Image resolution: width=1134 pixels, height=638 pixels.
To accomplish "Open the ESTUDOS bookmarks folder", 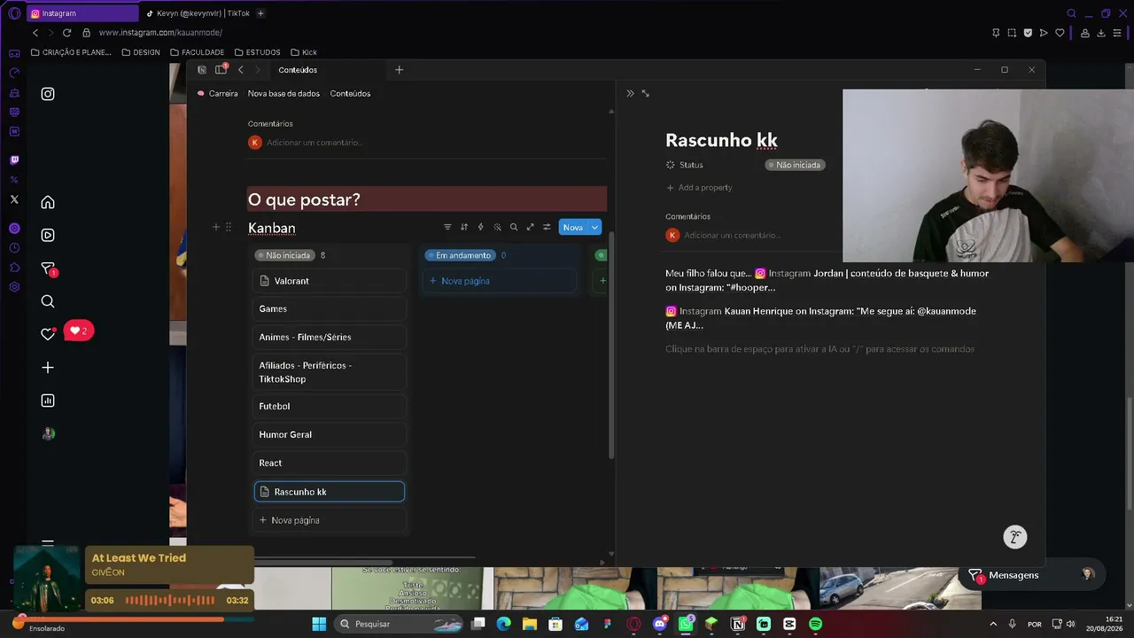I will (x=257, y=52).
